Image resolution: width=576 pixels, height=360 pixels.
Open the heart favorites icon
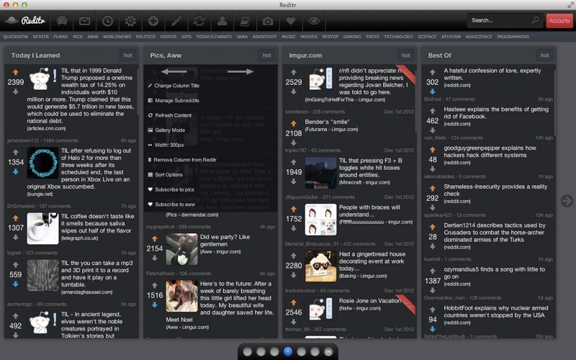pyautogui.click(x=291, y=21)
